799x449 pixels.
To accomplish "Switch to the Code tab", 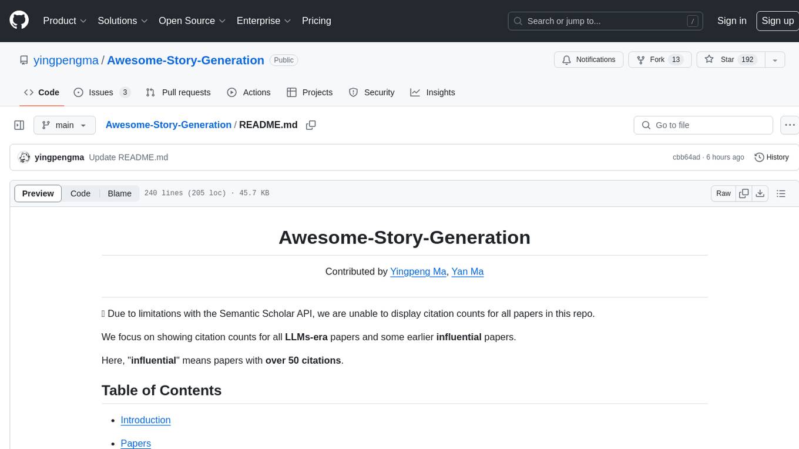I will [x=41, y=92].
